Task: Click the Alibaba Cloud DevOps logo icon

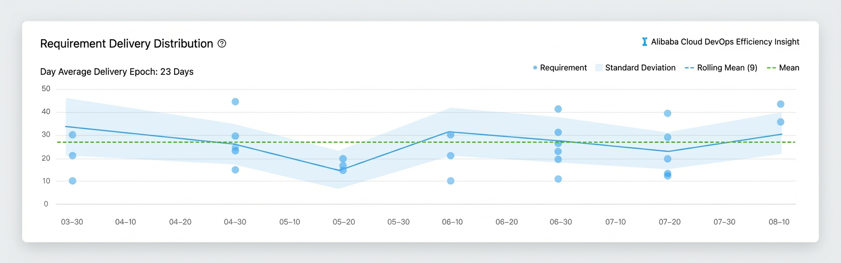Action: pyautogui.click(x=644, y=42)
